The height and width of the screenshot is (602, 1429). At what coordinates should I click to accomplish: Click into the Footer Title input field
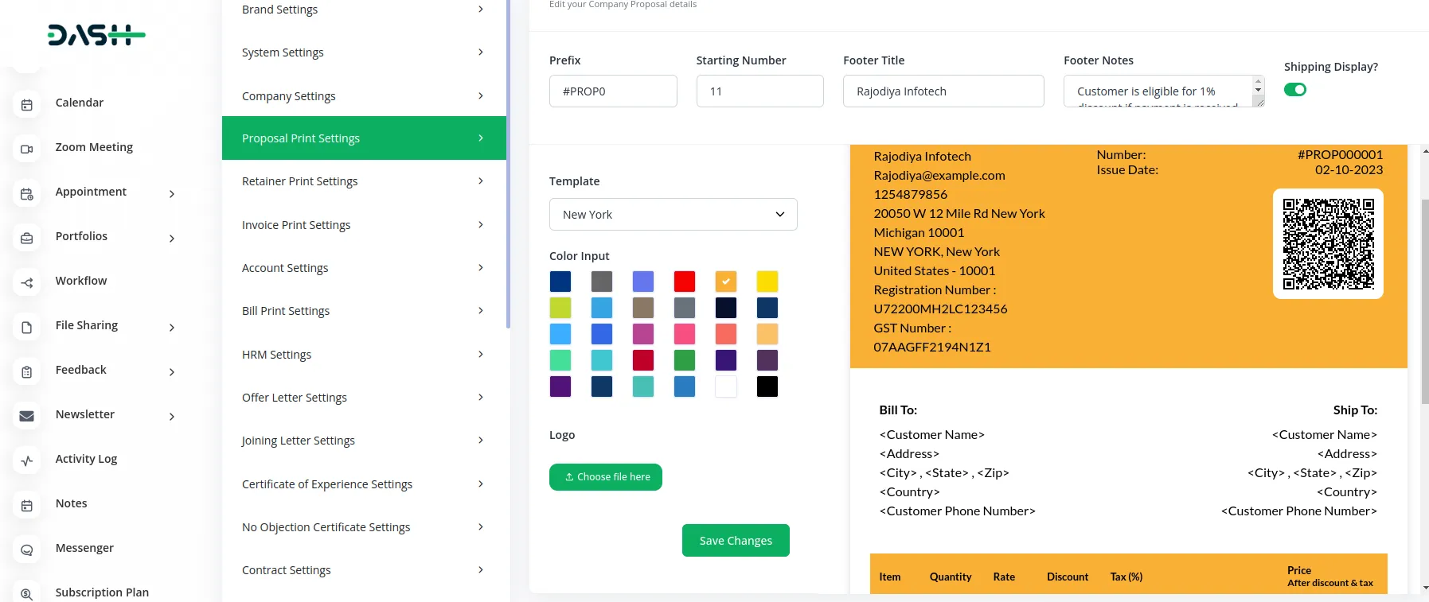[943, 91]
